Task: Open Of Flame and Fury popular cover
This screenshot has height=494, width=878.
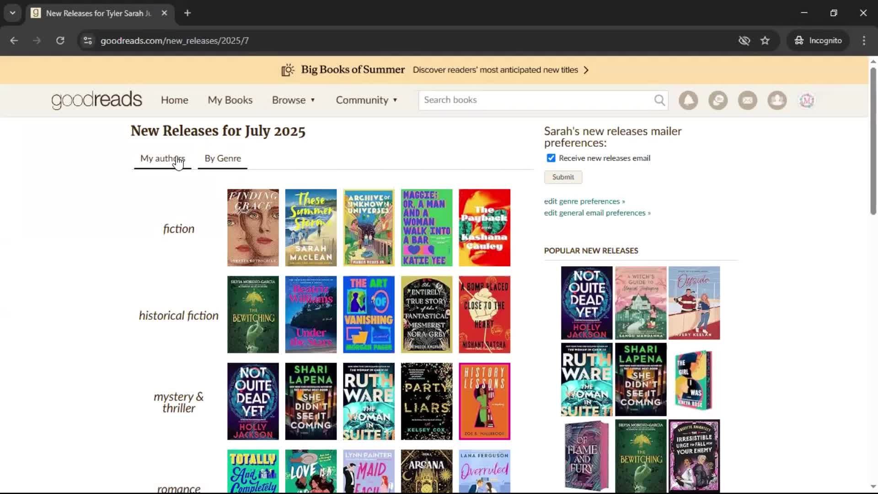Action: tap(587, 456)
